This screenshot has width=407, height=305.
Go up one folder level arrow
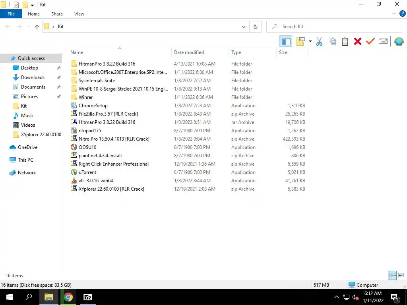click(37, 27)
